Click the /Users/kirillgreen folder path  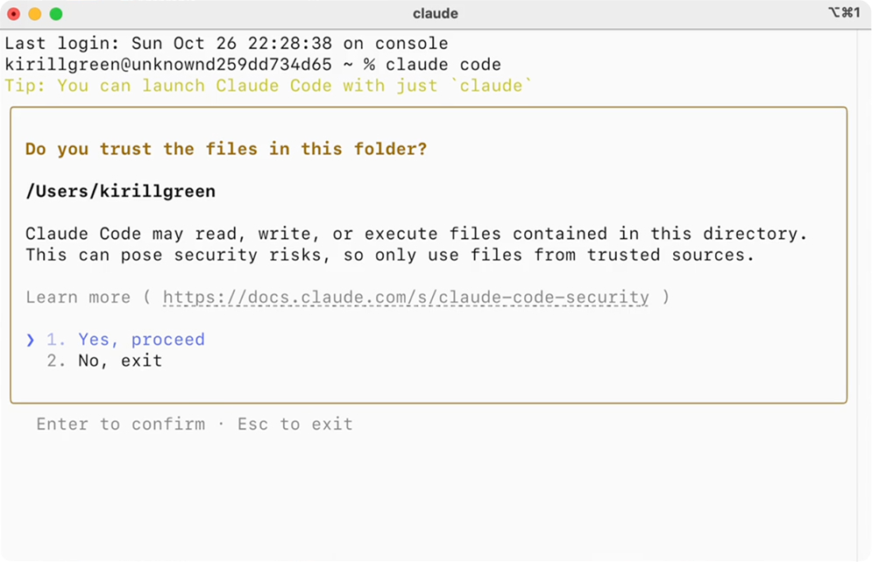pyautogui.click(x=120, y=192)
